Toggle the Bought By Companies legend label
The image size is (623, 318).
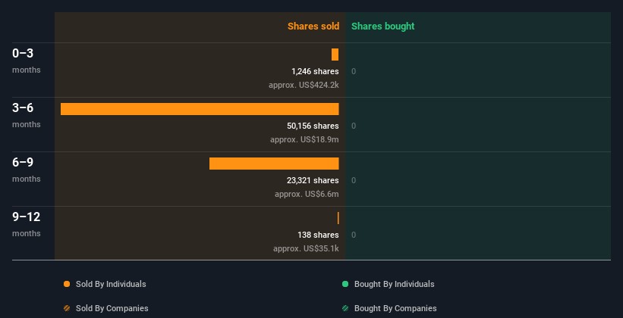click(395, 308)
